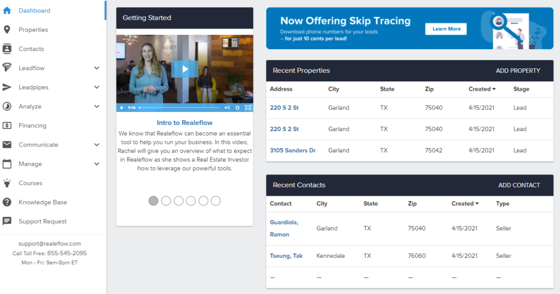Open contact Tseung, Tak
This screenshot has width=560, height=294.
coord(286,256)
